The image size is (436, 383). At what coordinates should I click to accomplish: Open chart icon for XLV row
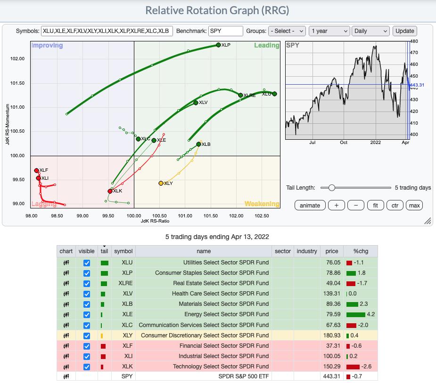point(66,294)
